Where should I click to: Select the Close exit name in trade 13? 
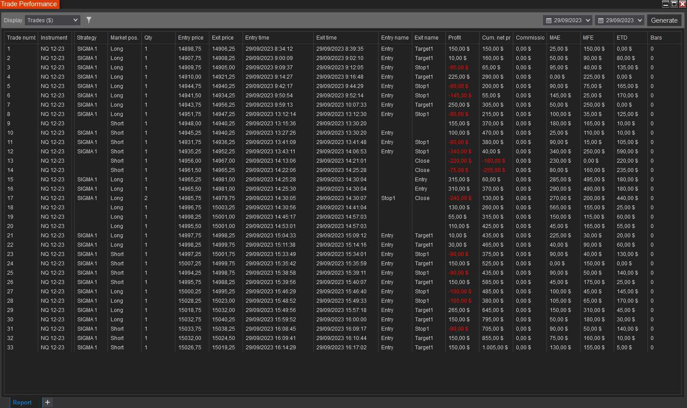pyautogui.click(x=422, y=161)
